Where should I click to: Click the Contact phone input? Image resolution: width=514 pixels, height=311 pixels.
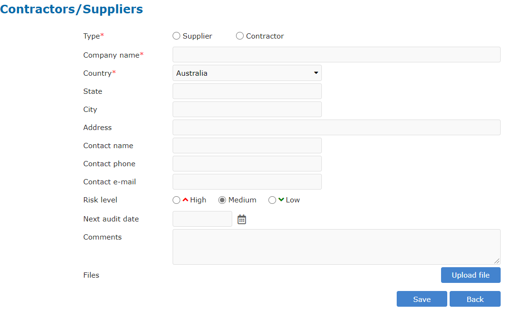247,163
